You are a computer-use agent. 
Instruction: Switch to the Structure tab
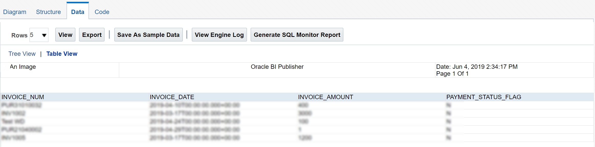[48, 12]
